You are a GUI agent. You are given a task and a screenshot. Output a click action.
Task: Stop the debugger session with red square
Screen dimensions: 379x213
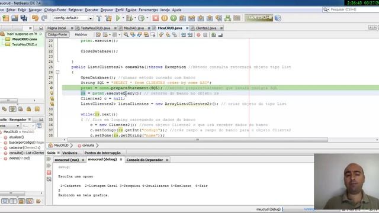click(x=156, y=18)
